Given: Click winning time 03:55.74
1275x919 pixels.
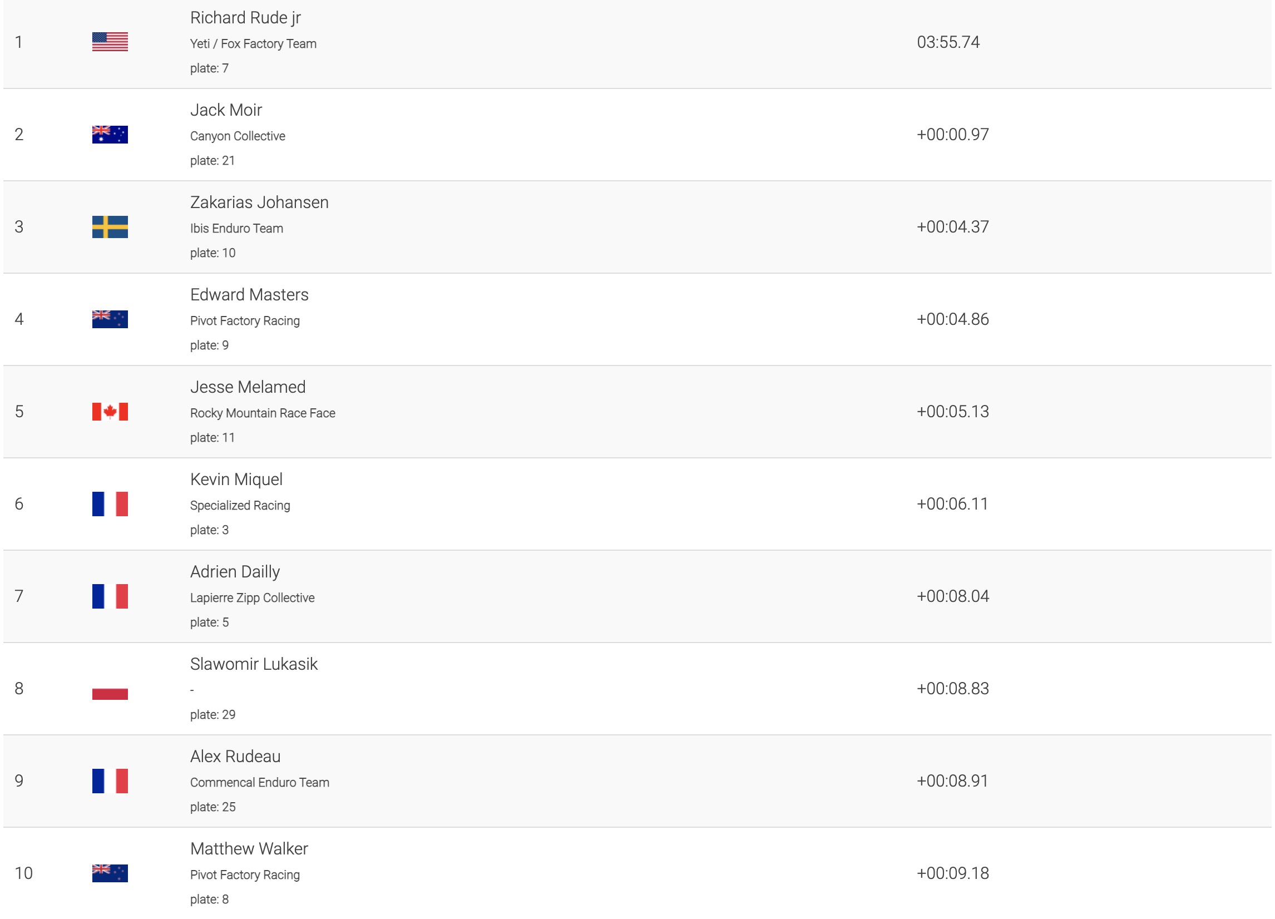Looking at the screenshot, I should 948,42.
